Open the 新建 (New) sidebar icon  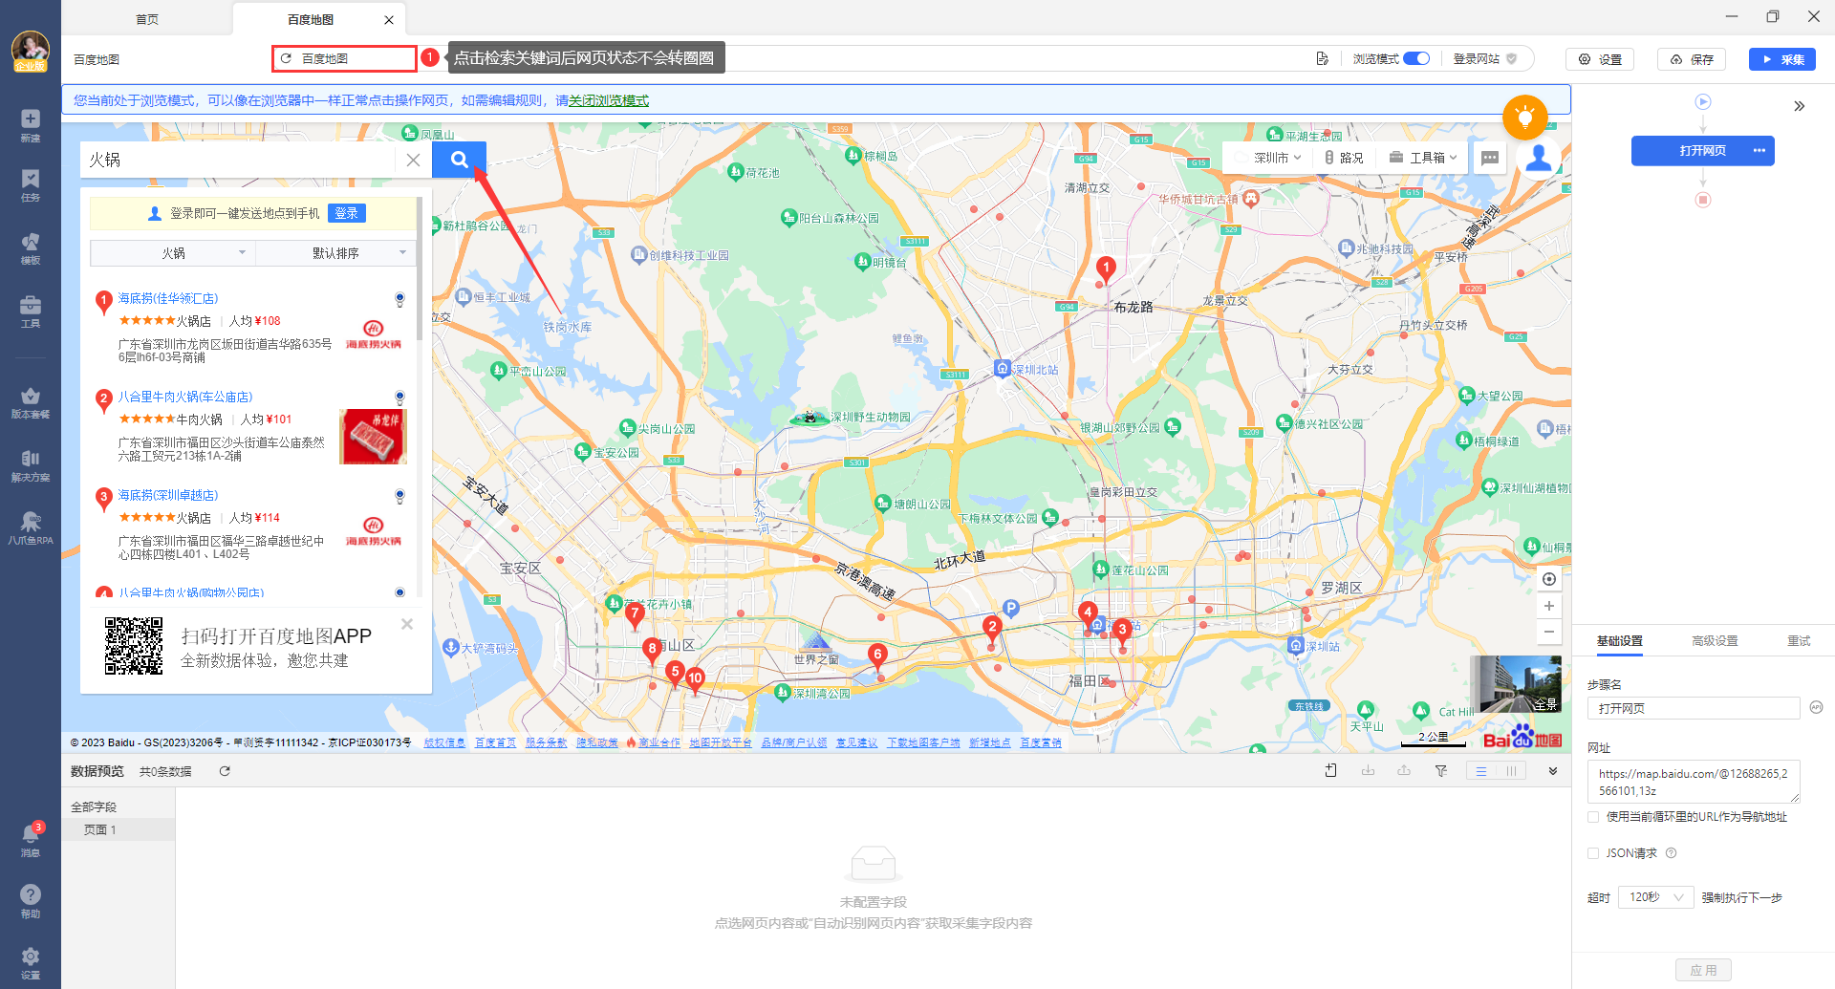(31, 125)
